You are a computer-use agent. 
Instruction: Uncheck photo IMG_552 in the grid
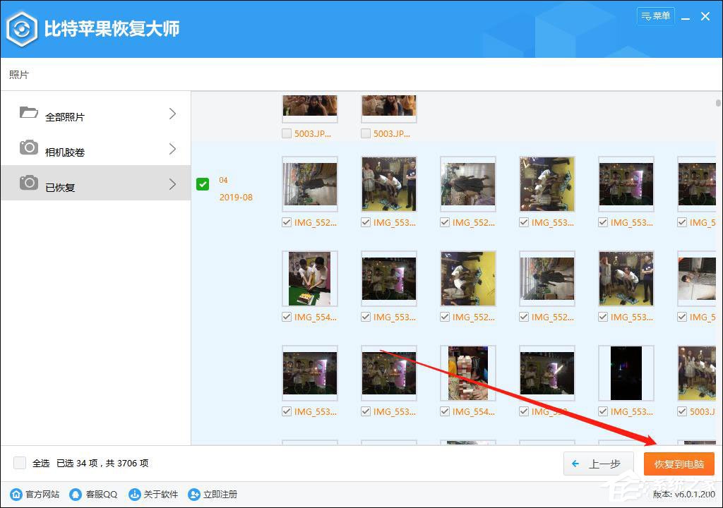(287, 222)
